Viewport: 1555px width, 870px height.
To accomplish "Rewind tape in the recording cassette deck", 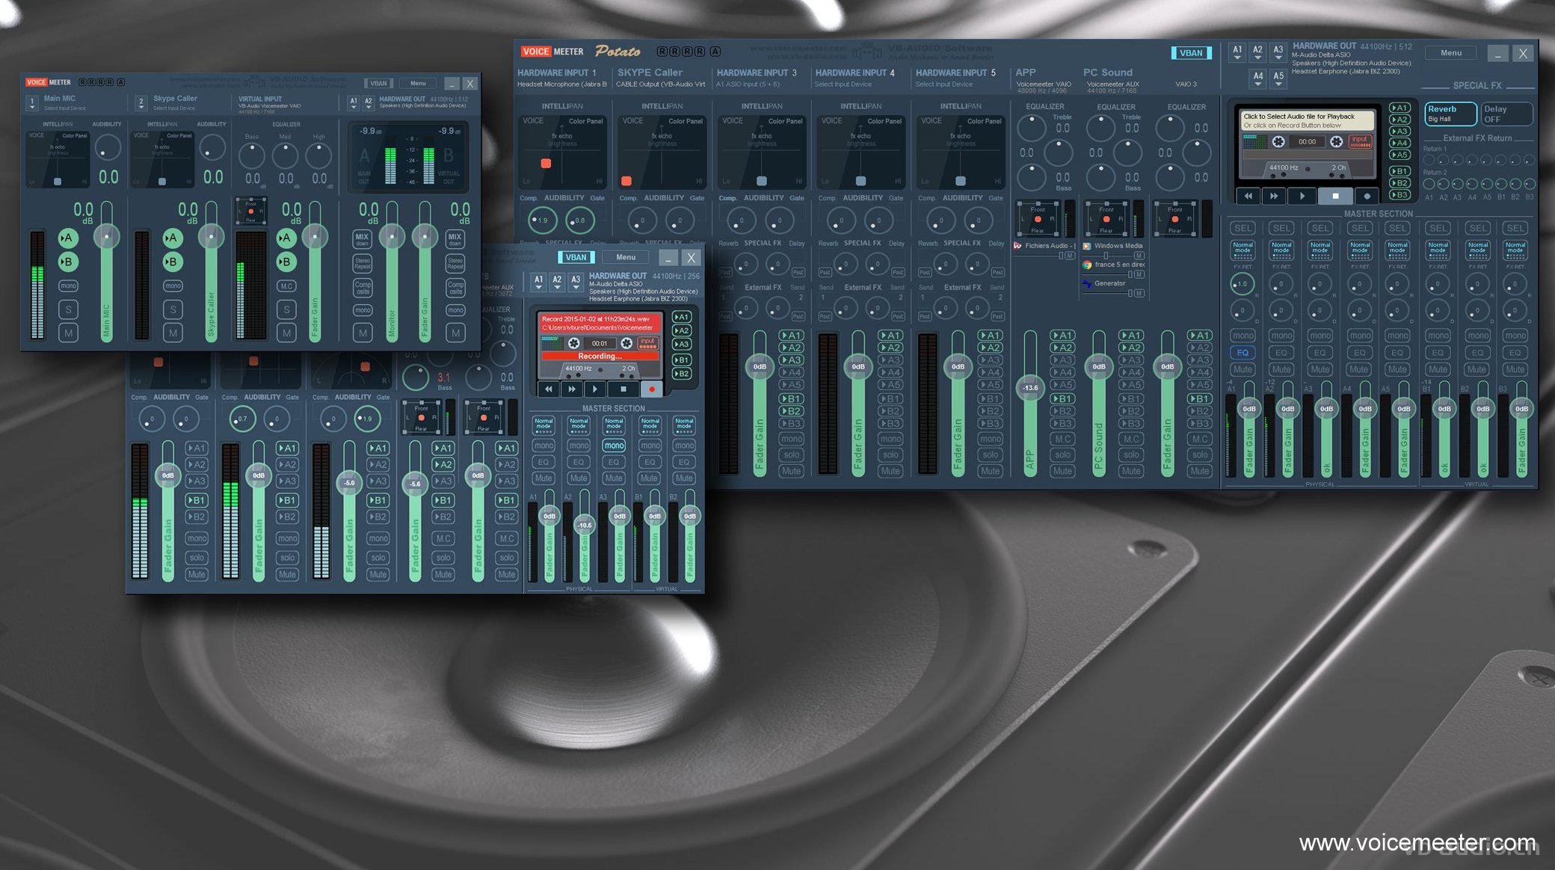I will tap(549, 389).
